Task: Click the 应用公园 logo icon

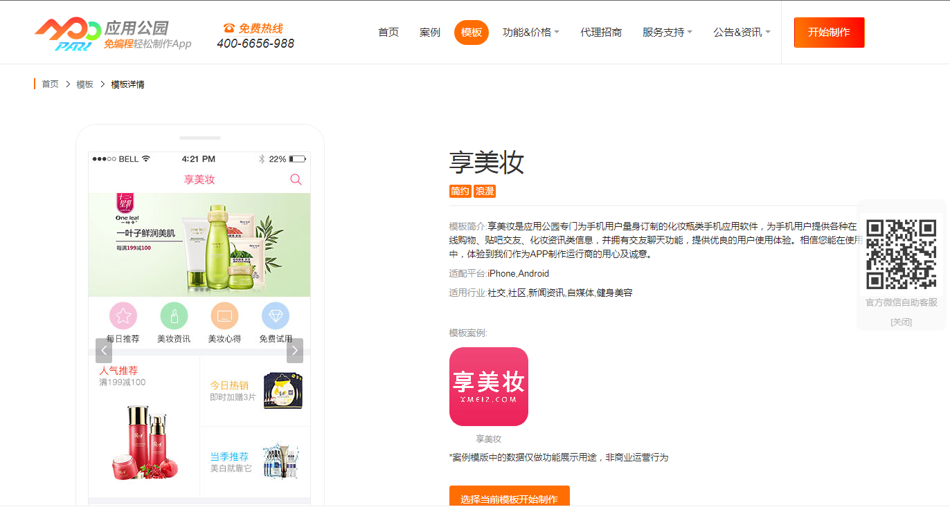Action: [67, 33]
